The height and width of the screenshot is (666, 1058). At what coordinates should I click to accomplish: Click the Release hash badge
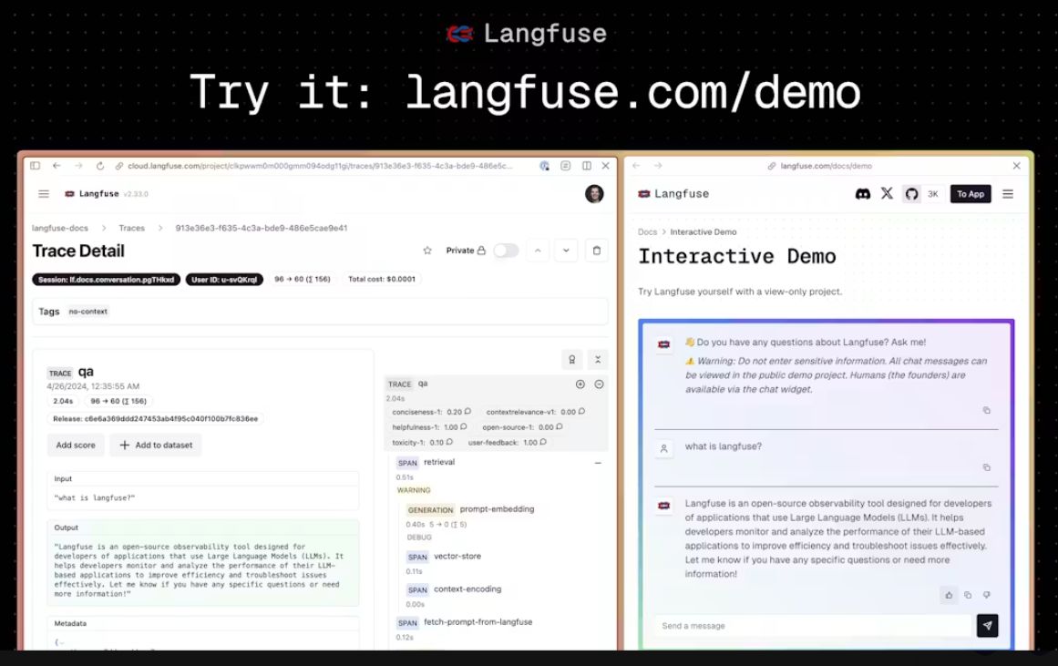pyautogui.click(x=155, y=419)
